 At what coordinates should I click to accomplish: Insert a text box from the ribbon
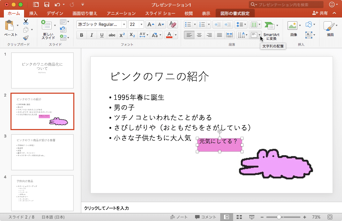point(308,35)
